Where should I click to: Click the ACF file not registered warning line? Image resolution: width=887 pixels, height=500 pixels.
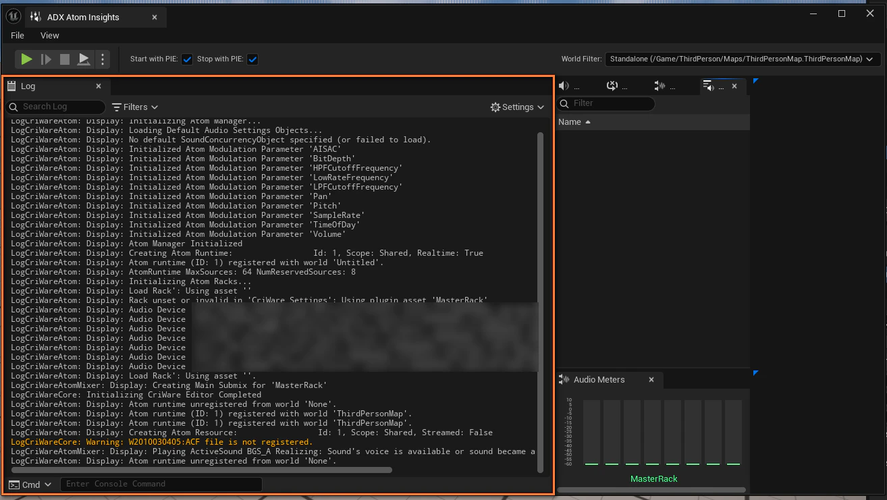pos(161,442)
